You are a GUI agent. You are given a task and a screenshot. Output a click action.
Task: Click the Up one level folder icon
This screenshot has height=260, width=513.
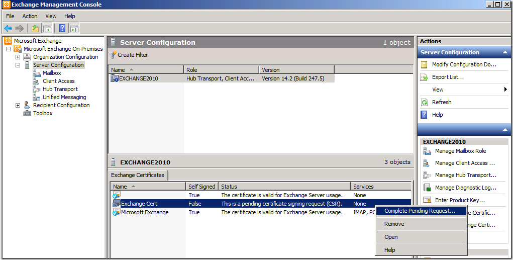pyautogui.click(x=35, y=29)
